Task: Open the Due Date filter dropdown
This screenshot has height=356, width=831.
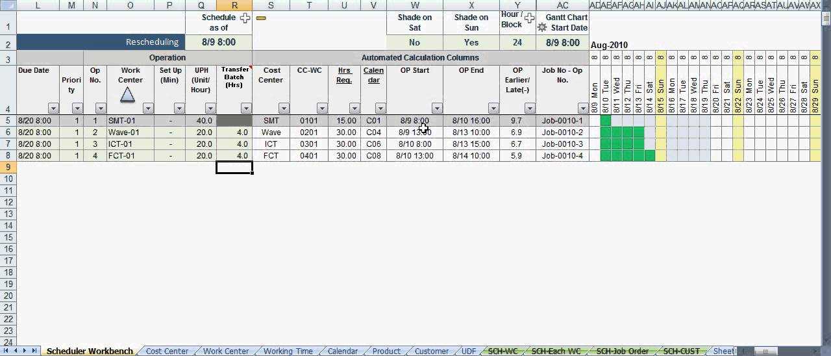Action: (53, 108)
